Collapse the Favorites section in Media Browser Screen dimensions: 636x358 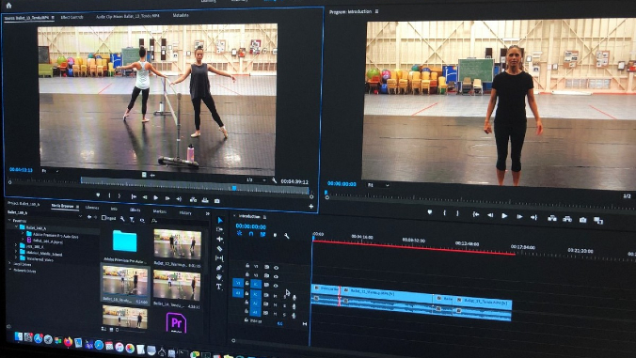(x=10, y=220)
